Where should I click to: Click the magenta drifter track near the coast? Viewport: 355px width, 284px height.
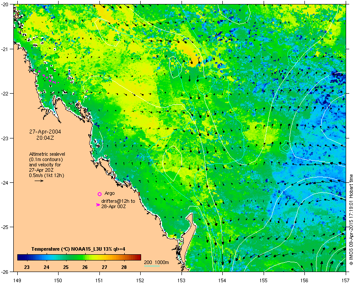(x=45, y=77)
